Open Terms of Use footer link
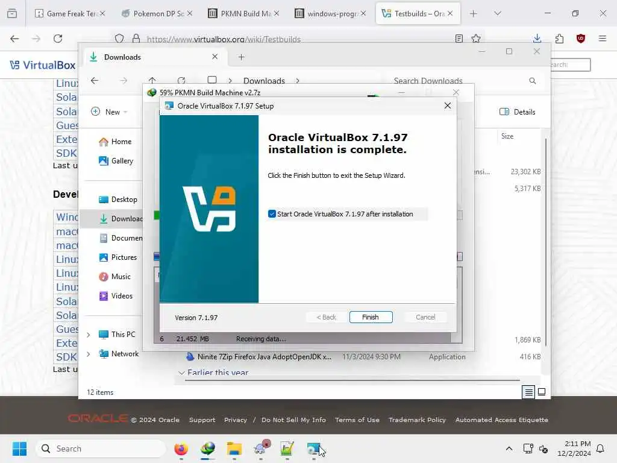The image size is (617, 463). point(357,420)
